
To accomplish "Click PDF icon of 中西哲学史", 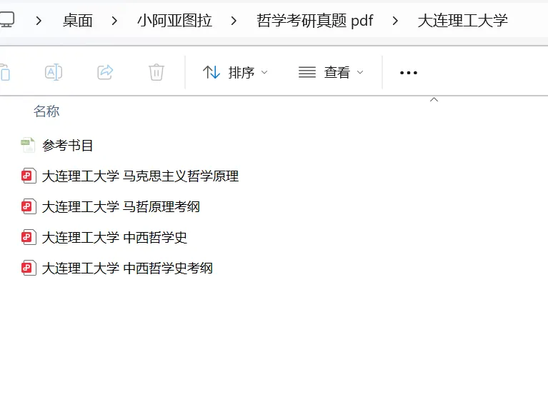I will [29, 237].
